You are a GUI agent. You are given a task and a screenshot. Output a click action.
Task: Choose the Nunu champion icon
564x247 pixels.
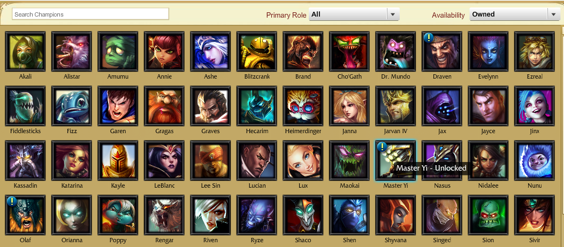535,161
